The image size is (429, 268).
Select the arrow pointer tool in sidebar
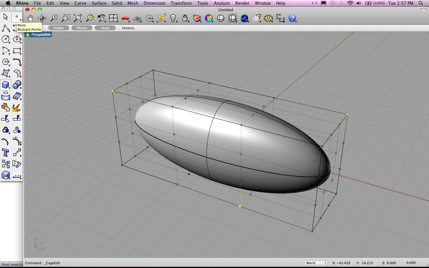(6, 17)
